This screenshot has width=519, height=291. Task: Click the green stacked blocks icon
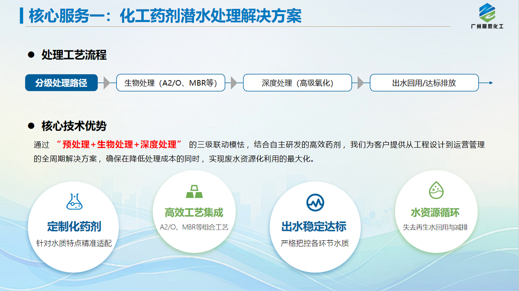[x=194, y=191]
